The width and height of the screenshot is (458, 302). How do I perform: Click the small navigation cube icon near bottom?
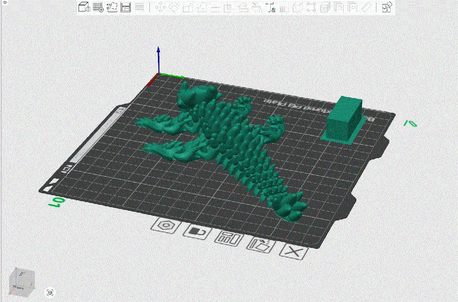pos(50,292)
